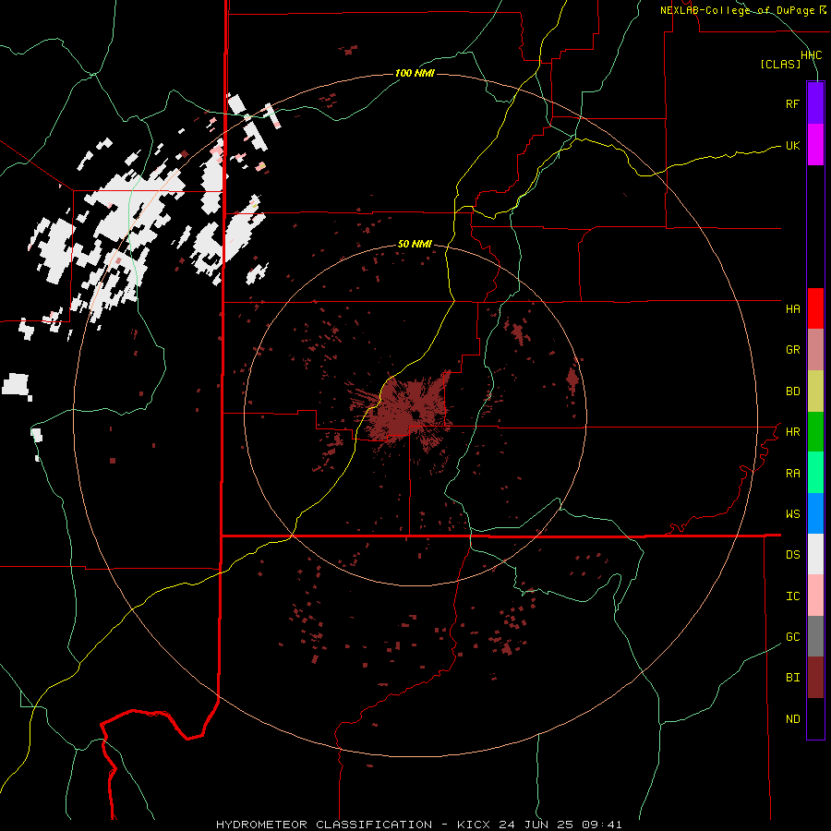The height and width of the screenshot is (831, 831).
Task: Click the 'UK' legend label
Action: pyautogui.click(x=792, y=146)
